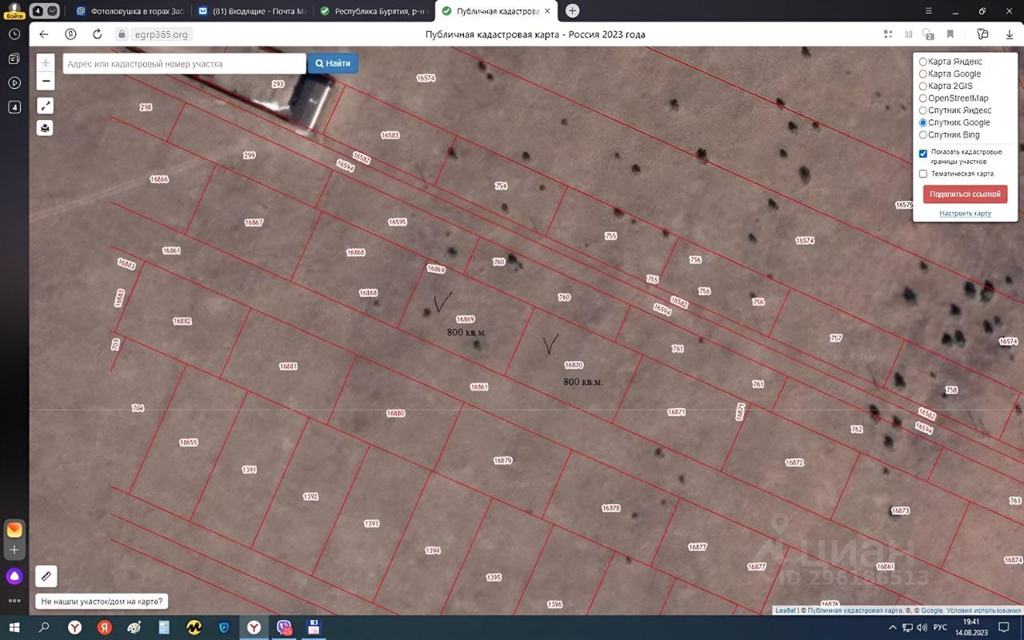Select the Карта Яндекс radio option
This screenshot has width=1024, height=640.
pos(923,62)
